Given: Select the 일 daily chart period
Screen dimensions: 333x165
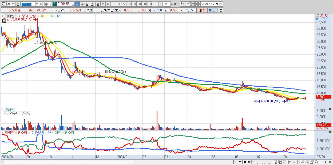Looking at the screenshot, I should point(77,4).
